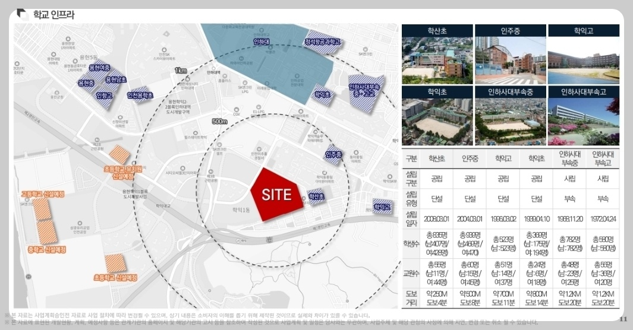The image size is (633, 330).
Task: Click the 학교 인프라 slide title
Action: pos(53,15)
